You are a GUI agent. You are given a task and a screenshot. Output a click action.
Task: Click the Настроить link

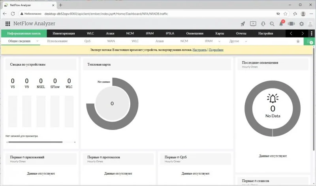[x=199, y=50]
